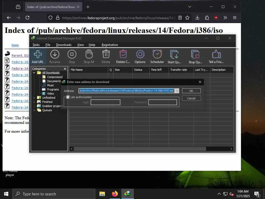This screenshot has width=265, height=199.
Task: Click the Delete Completed icon
Action: tap(123, 56)
